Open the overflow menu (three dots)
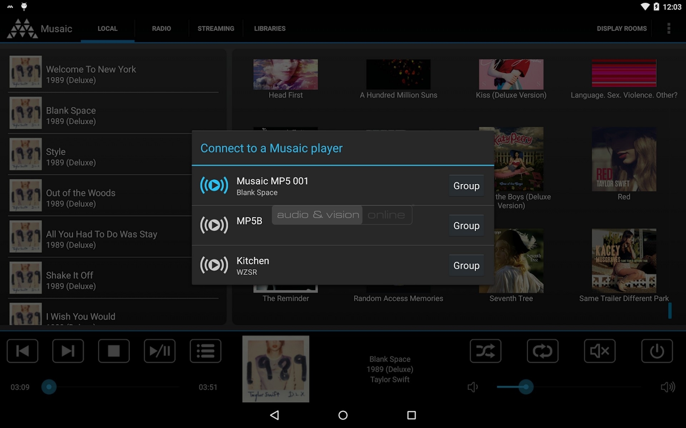 point(668,29)
